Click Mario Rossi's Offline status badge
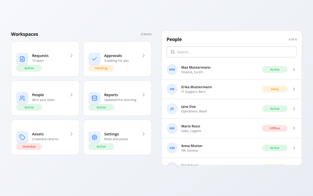 tap(275, 128)
